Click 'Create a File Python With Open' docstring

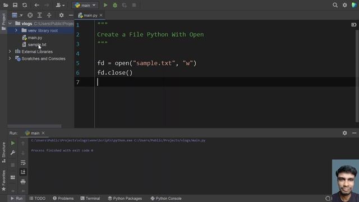point(150,35)
